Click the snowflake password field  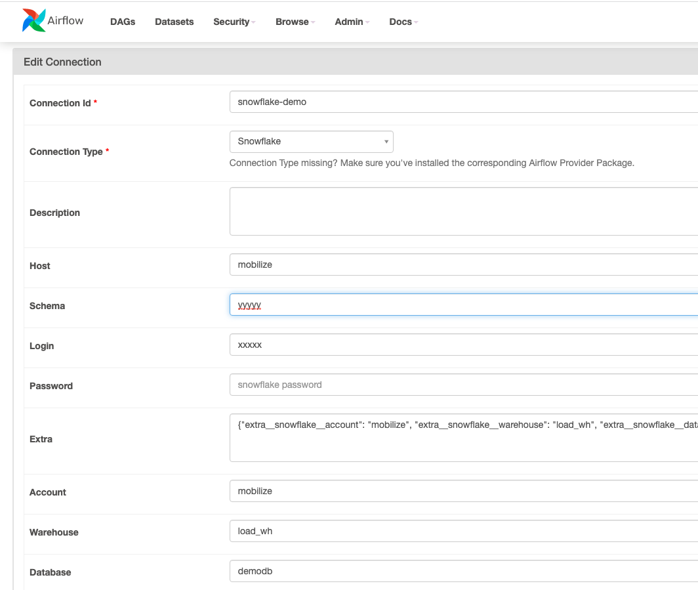tap(464, 385)
